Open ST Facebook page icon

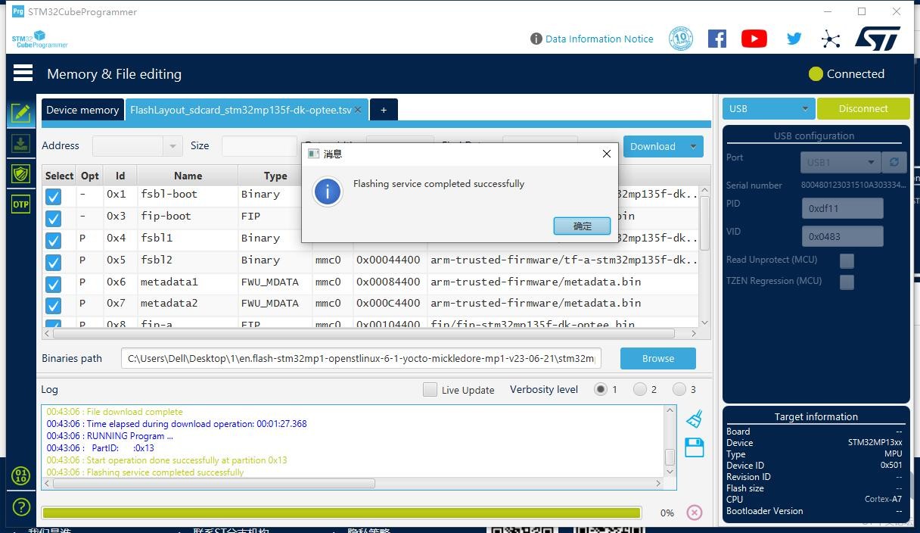coord(716,39)
